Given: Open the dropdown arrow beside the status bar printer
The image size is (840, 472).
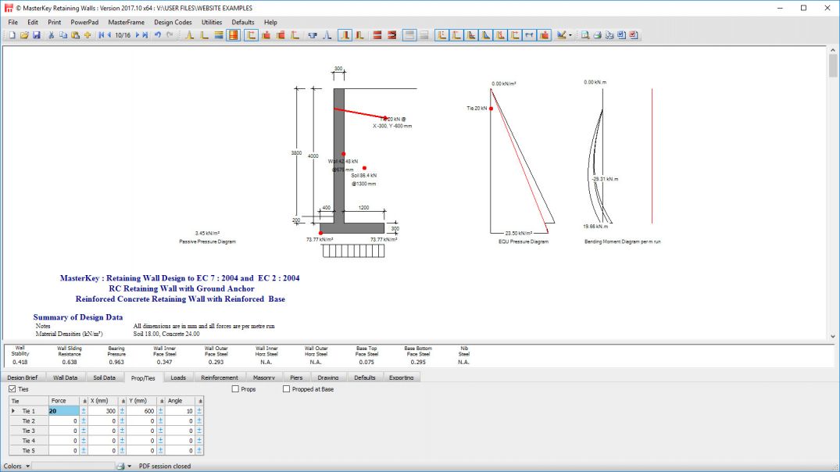Looking at the screenshot, I should click(x=129, y=466).
